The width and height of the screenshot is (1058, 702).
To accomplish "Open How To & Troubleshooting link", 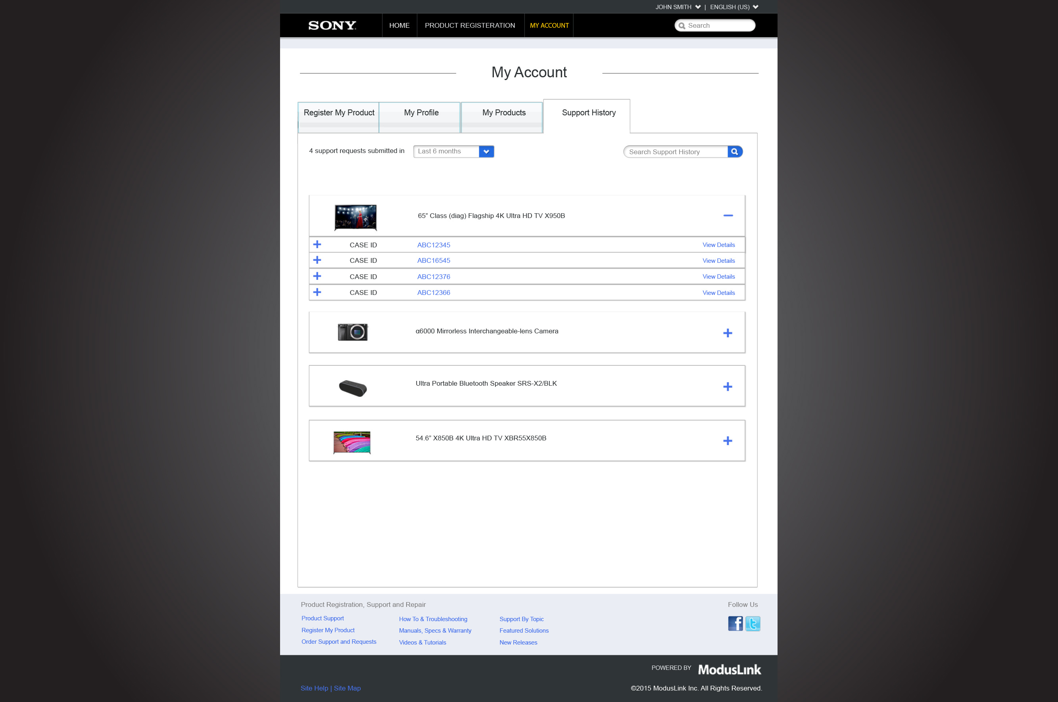I will [433, 619].
